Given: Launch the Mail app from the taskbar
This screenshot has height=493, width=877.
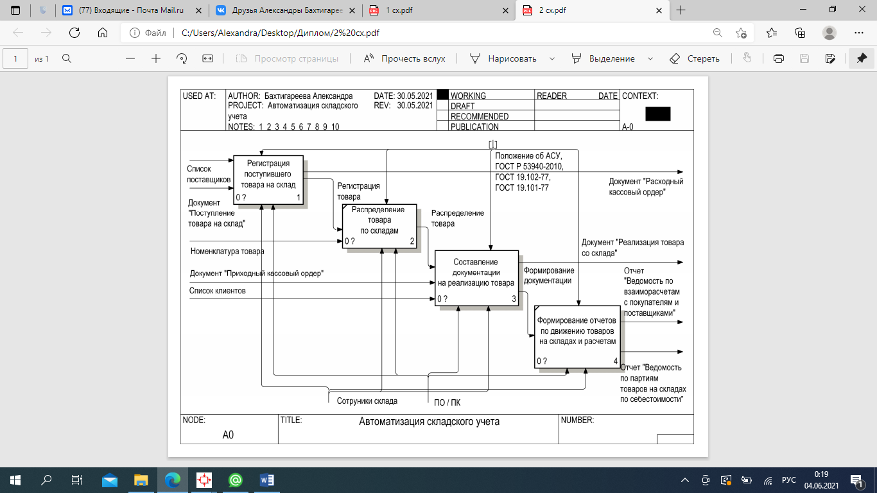Looking at the screenshot, I should tap(109, 480).
